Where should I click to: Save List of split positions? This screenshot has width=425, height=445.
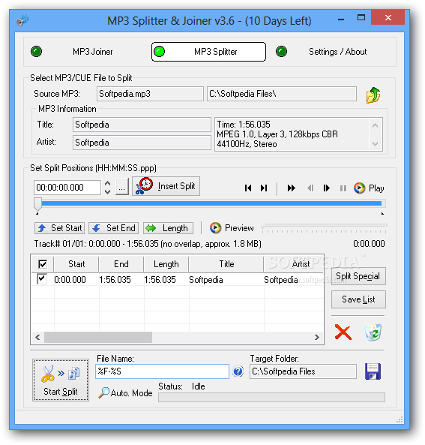click(358, 299)
